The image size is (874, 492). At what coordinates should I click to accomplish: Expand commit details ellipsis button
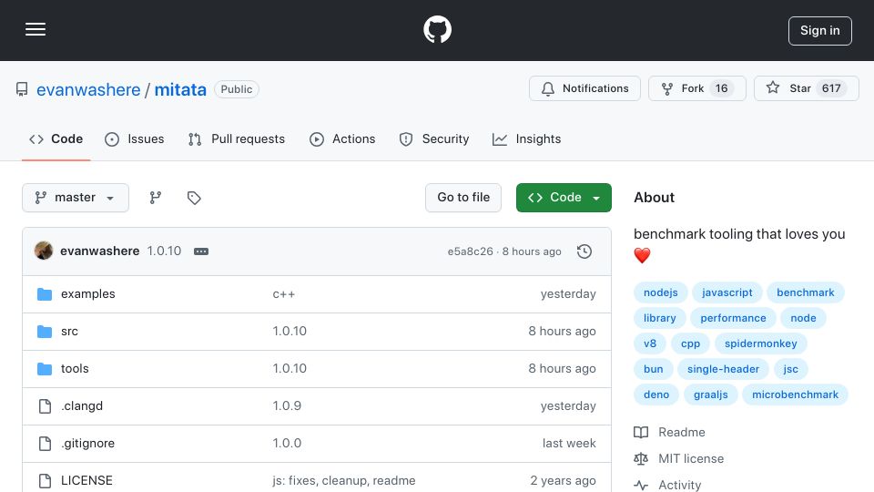201,251
